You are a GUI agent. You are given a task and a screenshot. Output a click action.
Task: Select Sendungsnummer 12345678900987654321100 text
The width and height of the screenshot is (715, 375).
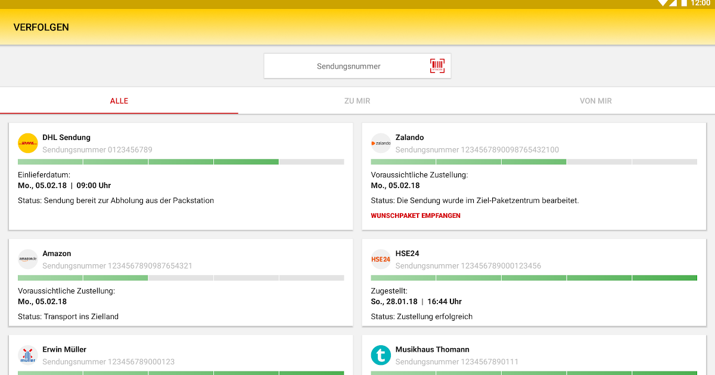[x=477, y=149]
